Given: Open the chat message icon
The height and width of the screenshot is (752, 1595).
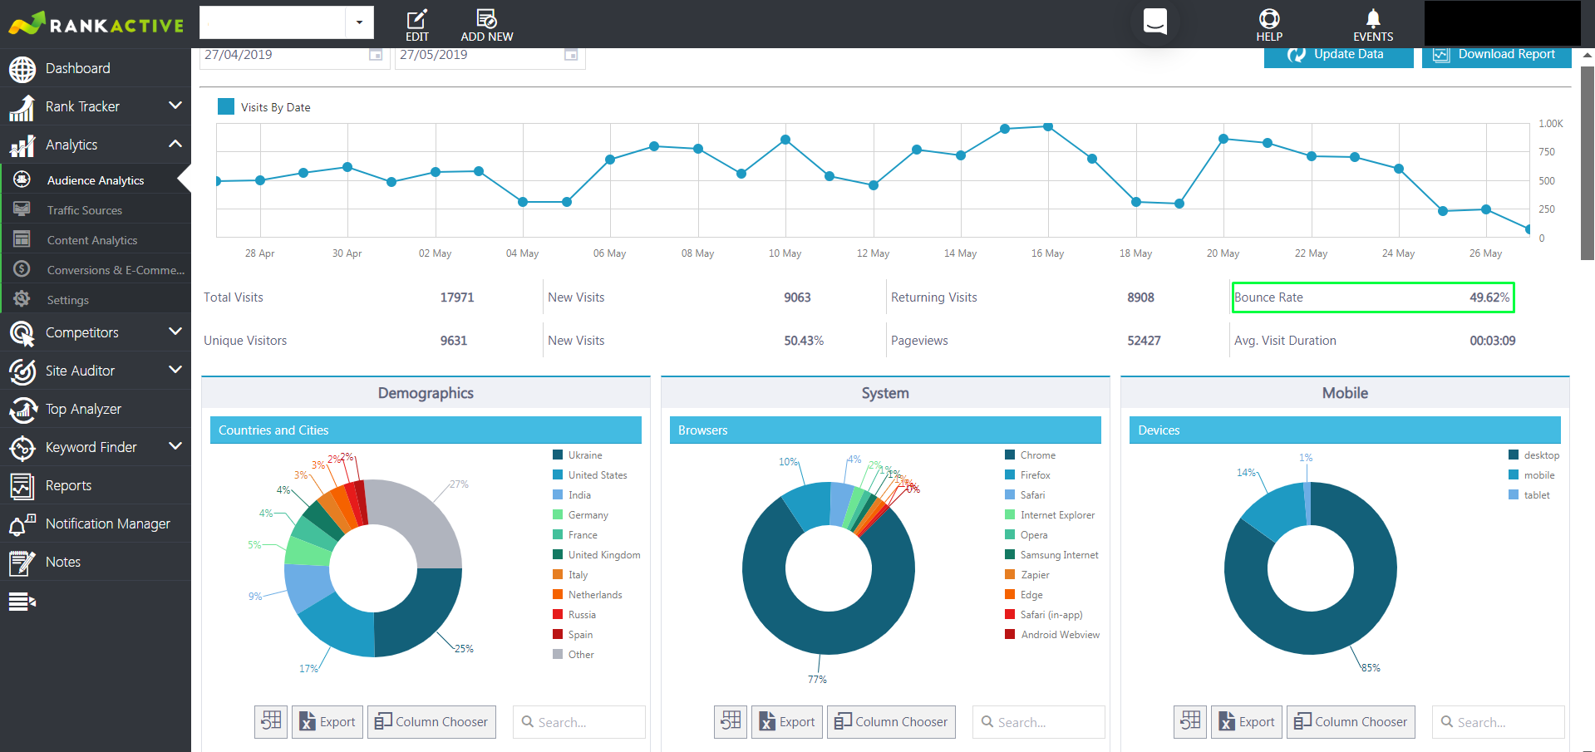Looking at the screenshot, I should tap(1155, 21).
